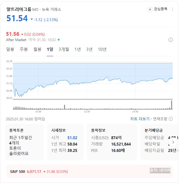
Task: Select the 10년 chart tab
Action: point(102,49)
